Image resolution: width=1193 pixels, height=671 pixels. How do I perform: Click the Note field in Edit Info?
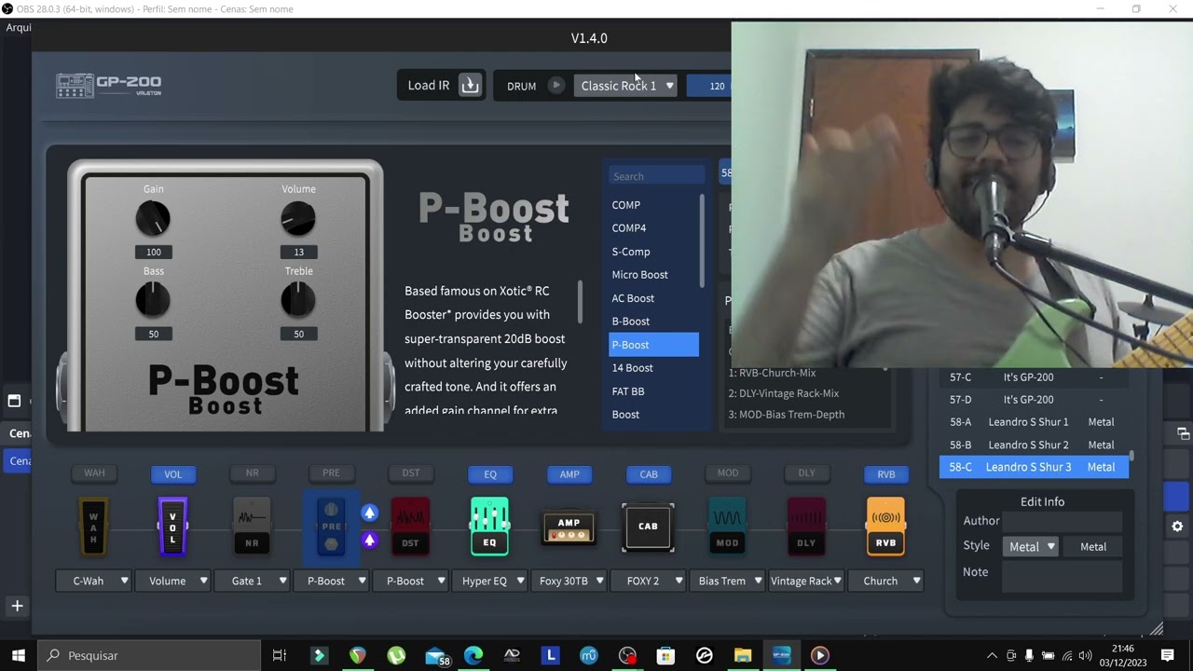click(x=1062, y=576)
